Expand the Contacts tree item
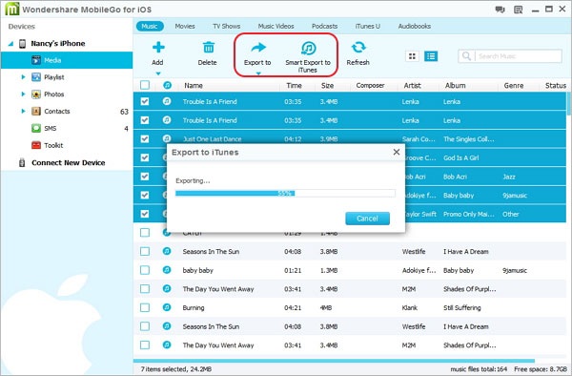572x376 pixels. tap(23, 111)
